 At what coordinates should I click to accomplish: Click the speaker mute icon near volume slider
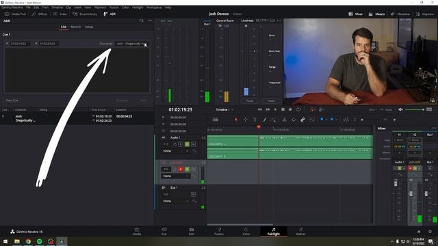click(400, 109)
